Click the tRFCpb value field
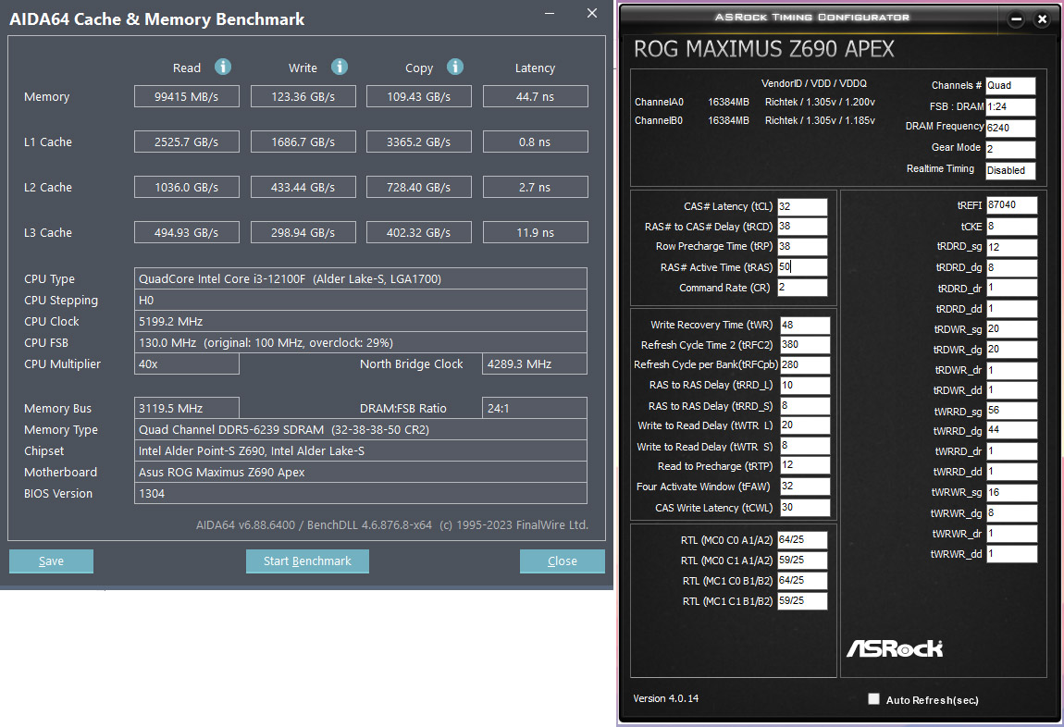The image size is (1064, 727). [x=805, y=364]
